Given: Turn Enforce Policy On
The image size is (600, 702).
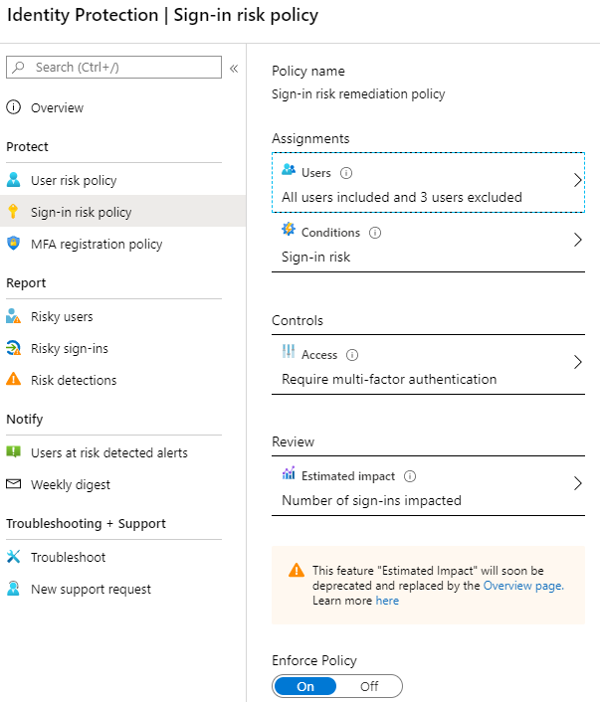Looking at the screenshot, I should click(x=305, y=686).
